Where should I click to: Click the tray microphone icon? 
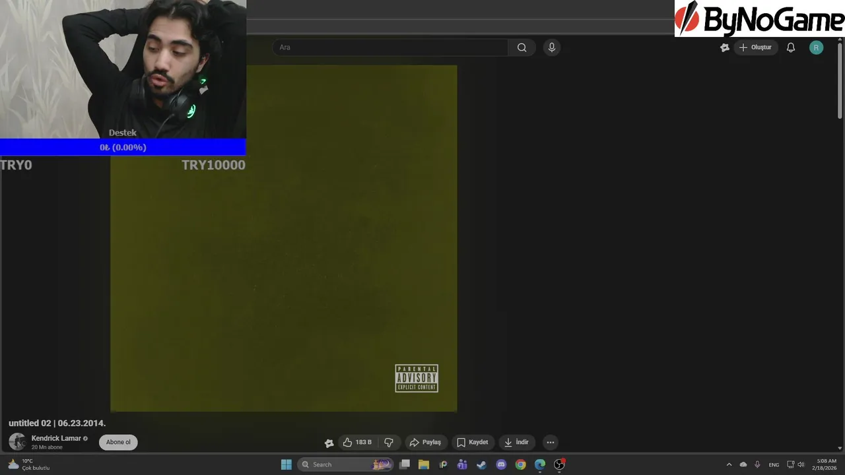click(757, 464)
